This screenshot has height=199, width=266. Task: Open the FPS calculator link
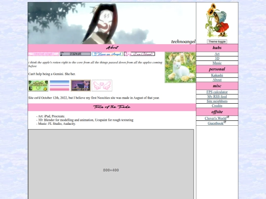click(217, 92)
